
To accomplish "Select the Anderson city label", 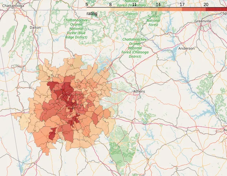I will pos(186,48).
